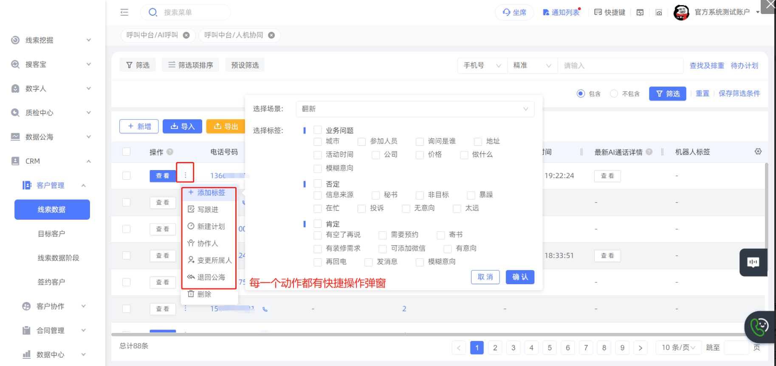Click the 导入 import button

[182, 126]
